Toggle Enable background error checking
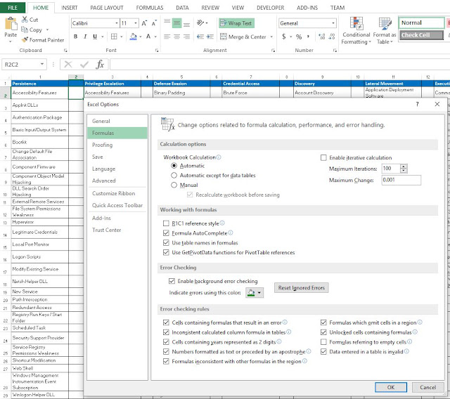Viewport: 450px width, 399px height. 172,281
